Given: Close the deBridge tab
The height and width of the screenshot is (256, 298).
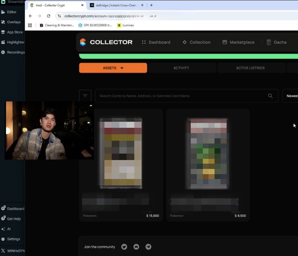Looking at the screenshot, I should [x=142, y=5].
